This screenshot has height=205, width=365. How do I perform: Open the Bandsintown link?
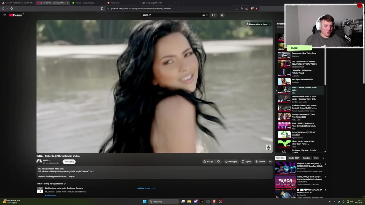pyautogui.click(x=50, y=195)
